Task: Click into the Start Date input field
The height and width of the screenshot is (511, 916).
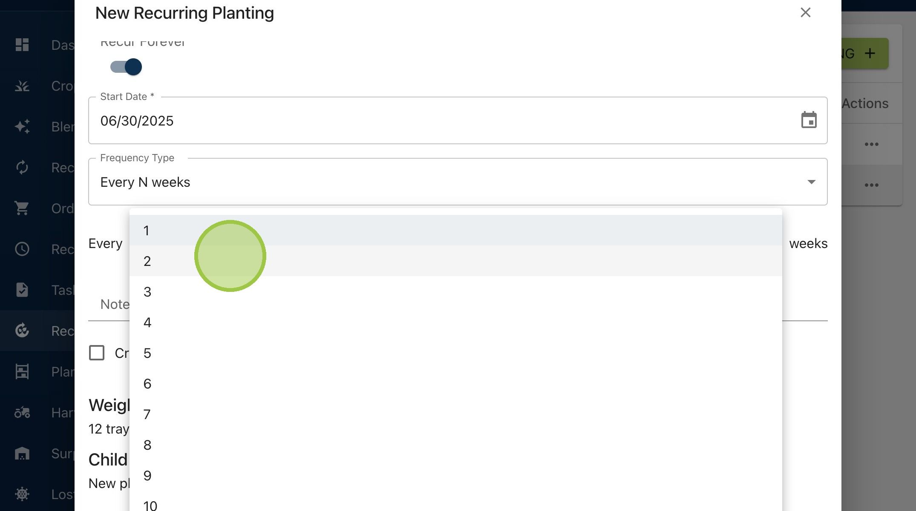Action: (443, 120)
